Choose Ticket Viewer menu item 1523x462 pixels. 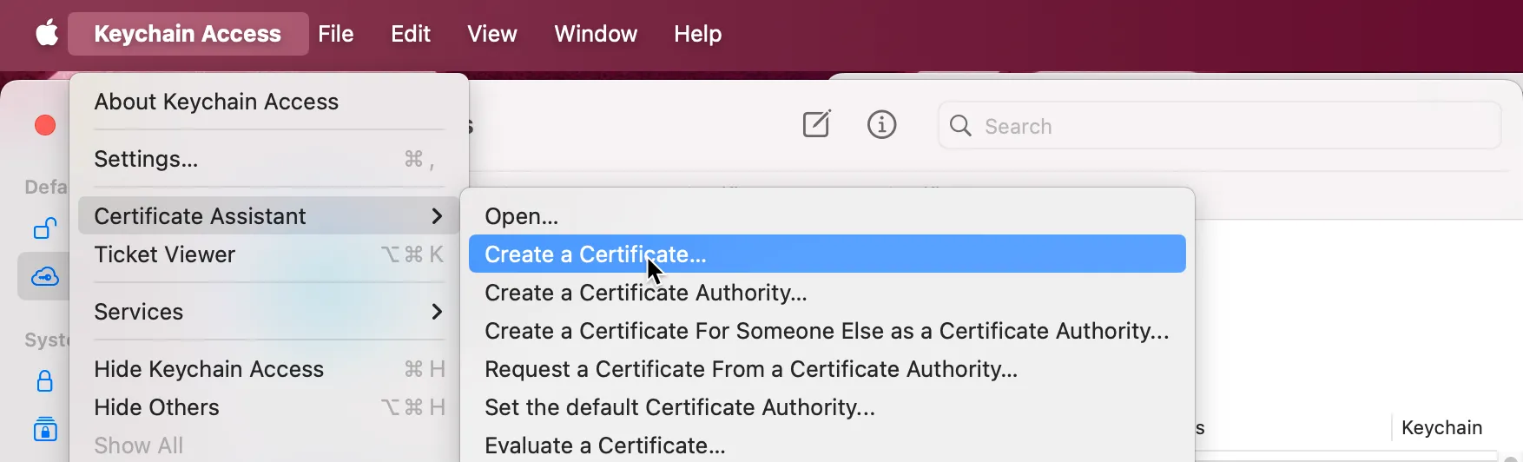click(269, 254)
